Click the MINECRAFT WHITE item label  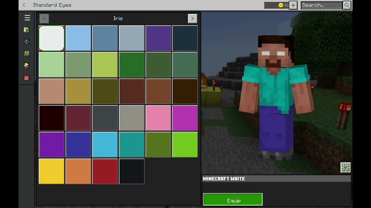(x=224, y=179)
